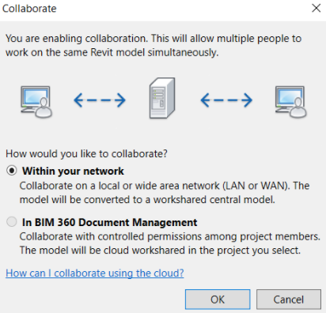Click the bold In BIM 360 Document Management label
326x313 pixels.
[109, 222]
